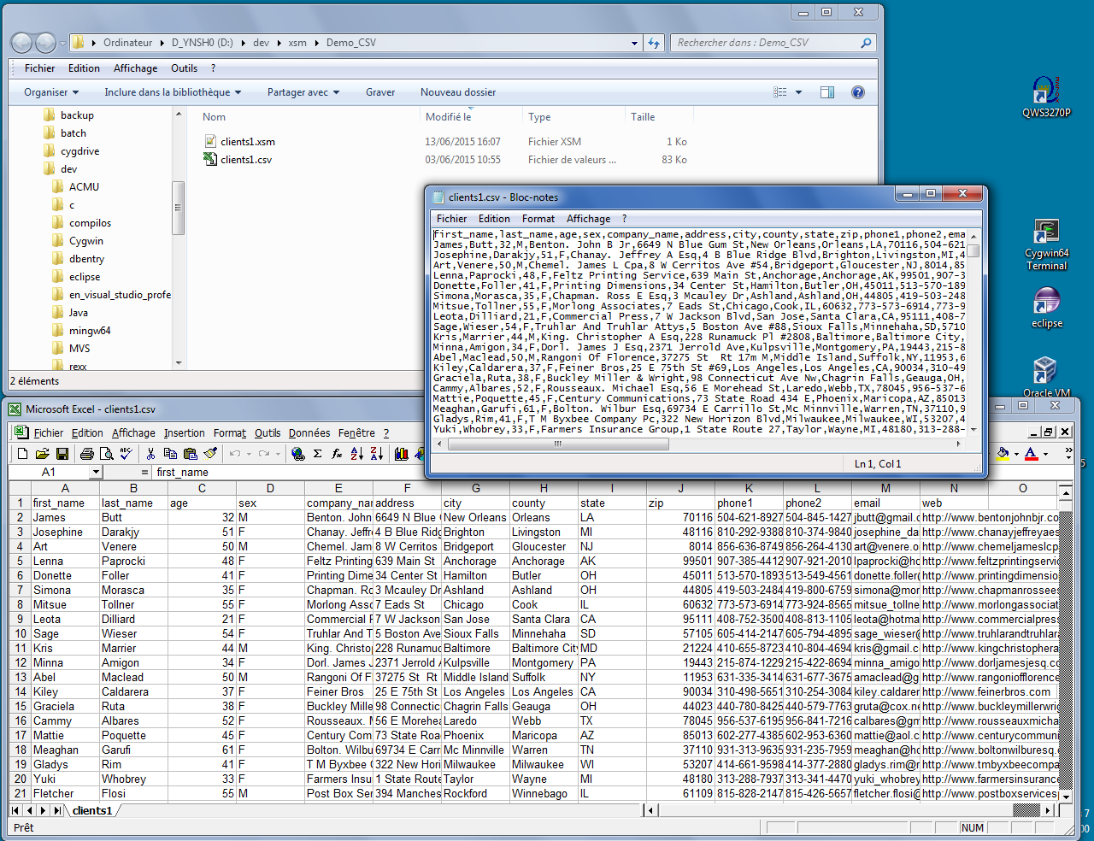1094x841 pixels.
Task: Open the Excel Name Box dropdown arrow
Action: click(95, 473)
